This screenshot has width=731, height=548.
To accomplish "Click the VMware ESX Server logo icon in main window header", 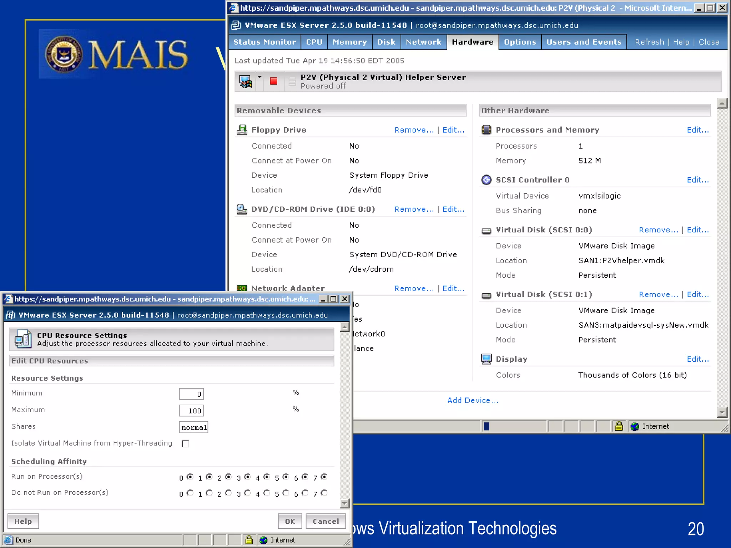I will 236,25.
